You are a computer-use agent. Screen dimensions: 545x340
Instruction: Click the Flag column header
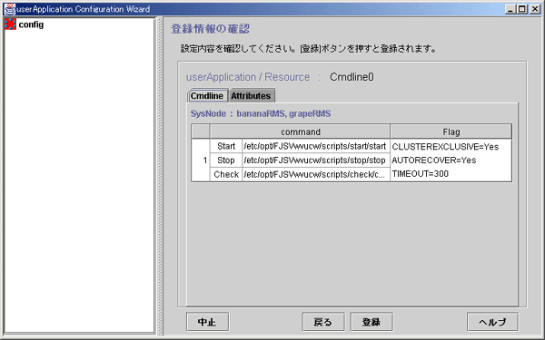click(x=451, y=131)
